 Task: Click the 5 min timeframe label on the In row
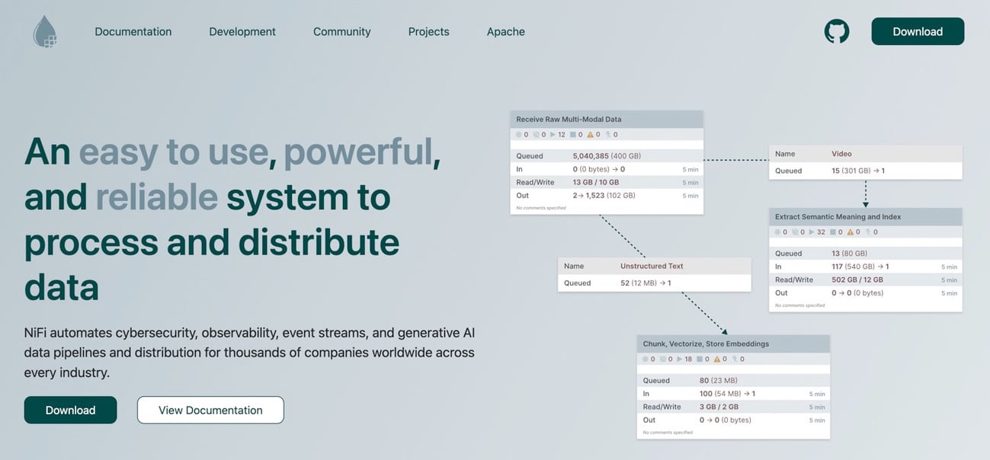point(689,168)
